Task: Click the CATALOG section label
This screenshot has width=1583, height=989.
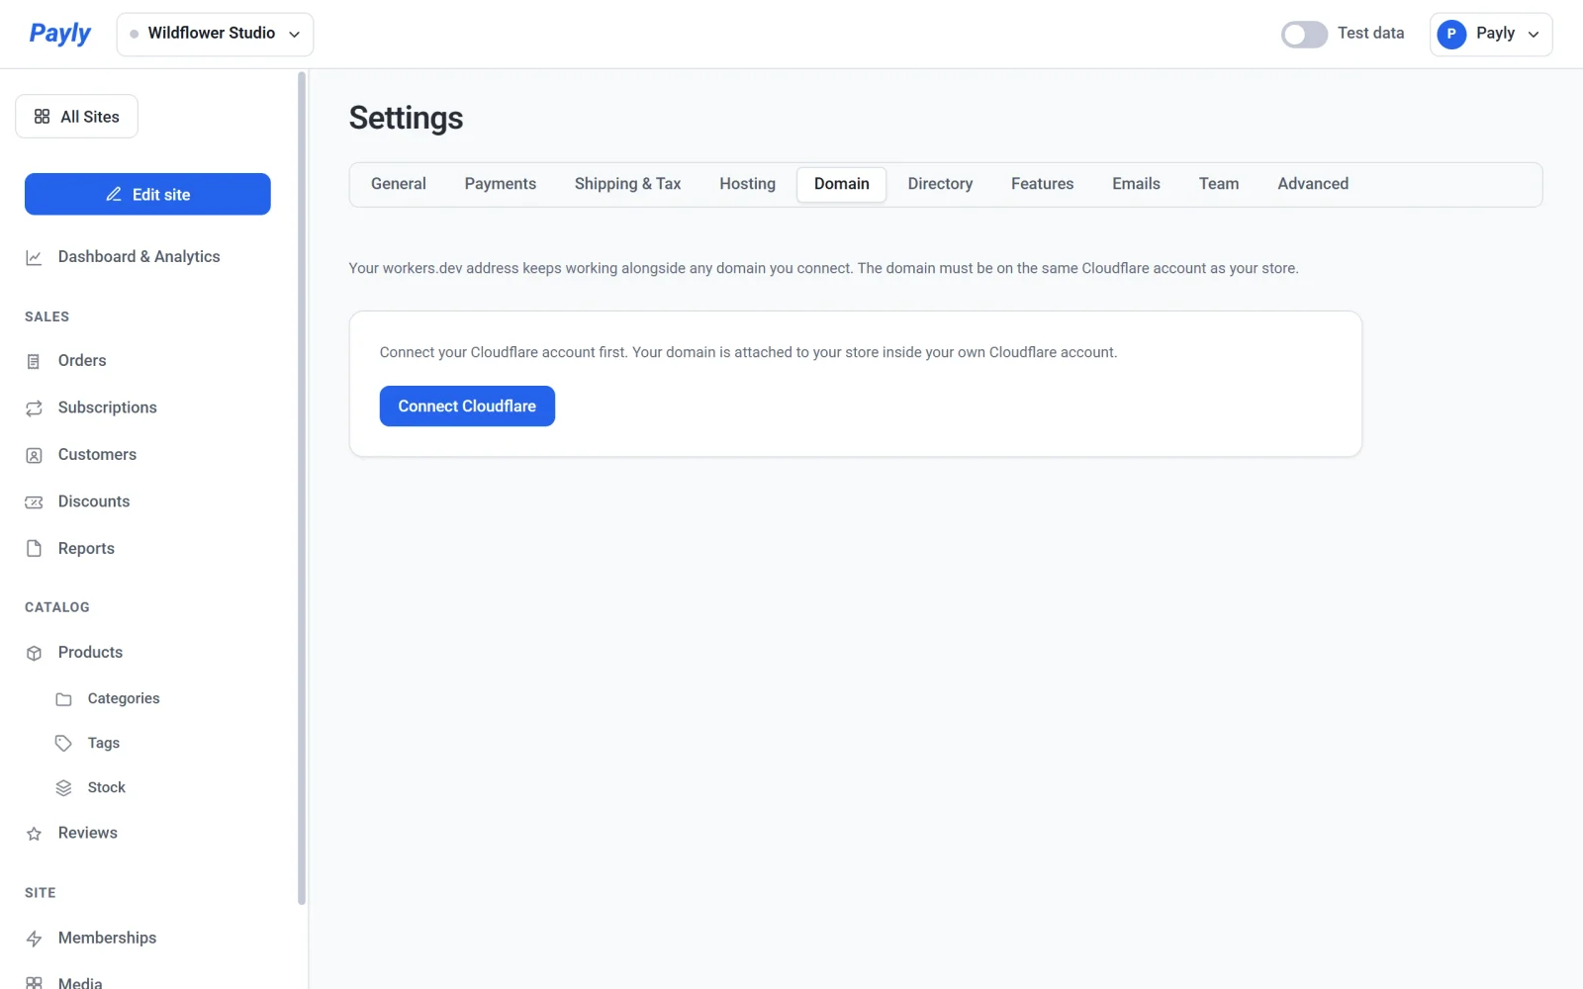Action: coord(57,608)
